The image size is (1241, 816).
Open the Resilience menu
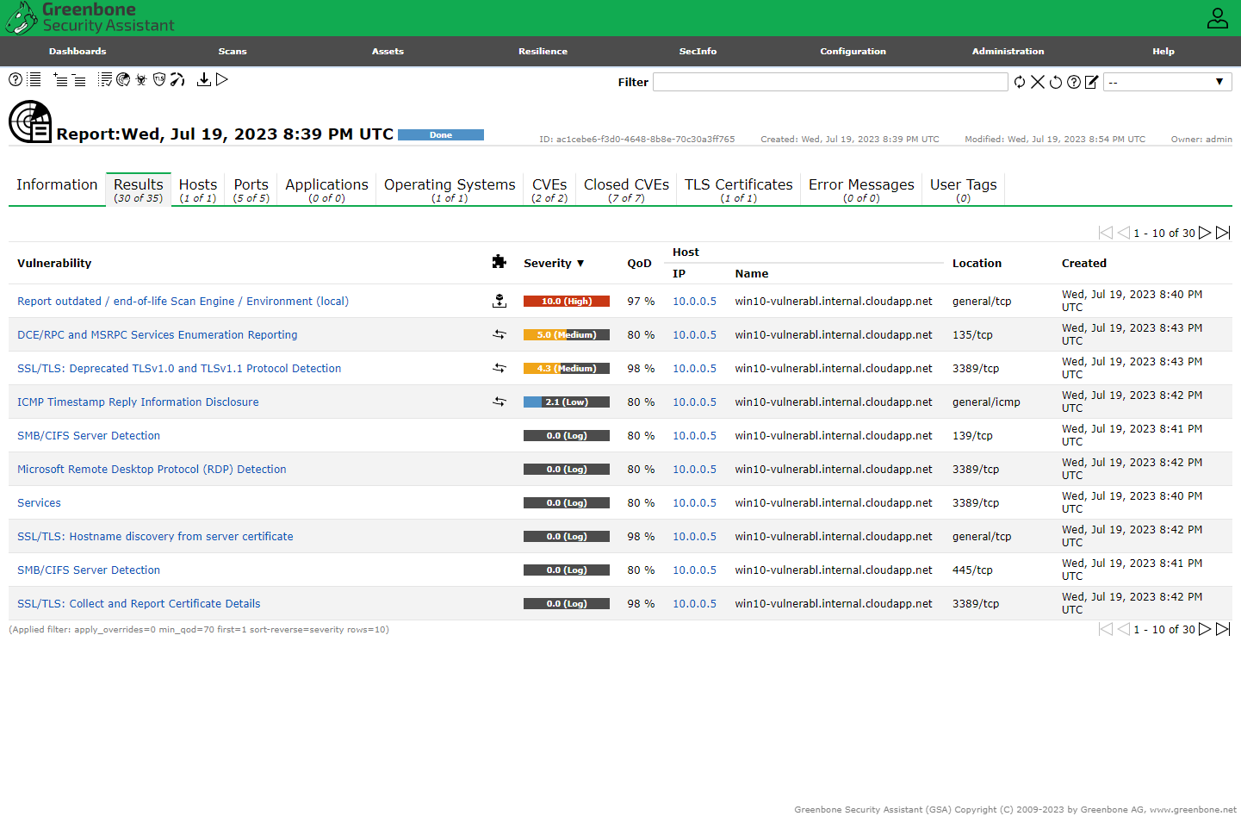coord(543,51)
